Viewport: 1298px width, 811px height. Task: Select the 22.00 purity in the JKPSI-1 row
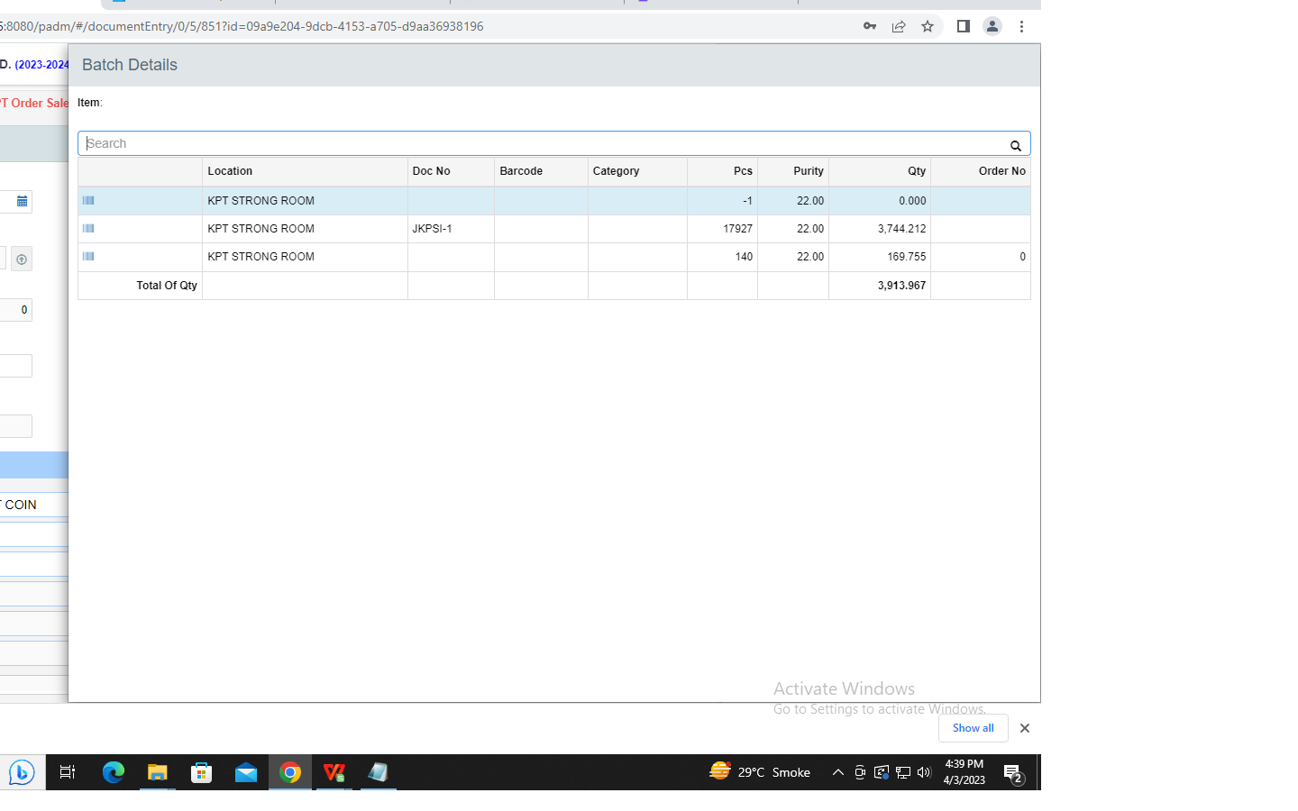point(793,229)
